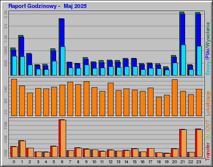Click the hour 0 axis label

[14, 162]
